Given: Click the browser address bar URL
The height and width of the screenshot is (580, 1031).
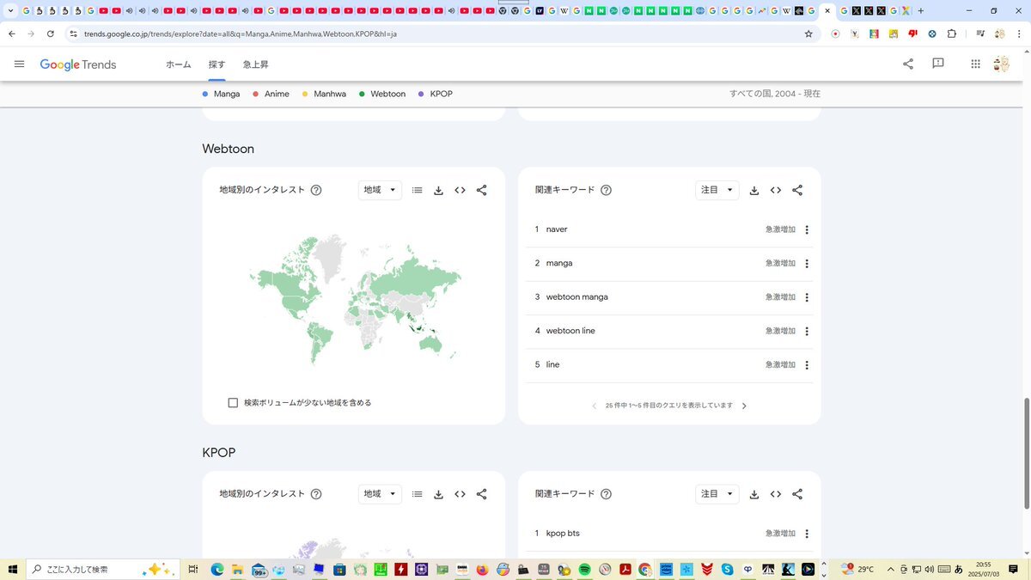Looking at the screenshot, I should [241, 34].
